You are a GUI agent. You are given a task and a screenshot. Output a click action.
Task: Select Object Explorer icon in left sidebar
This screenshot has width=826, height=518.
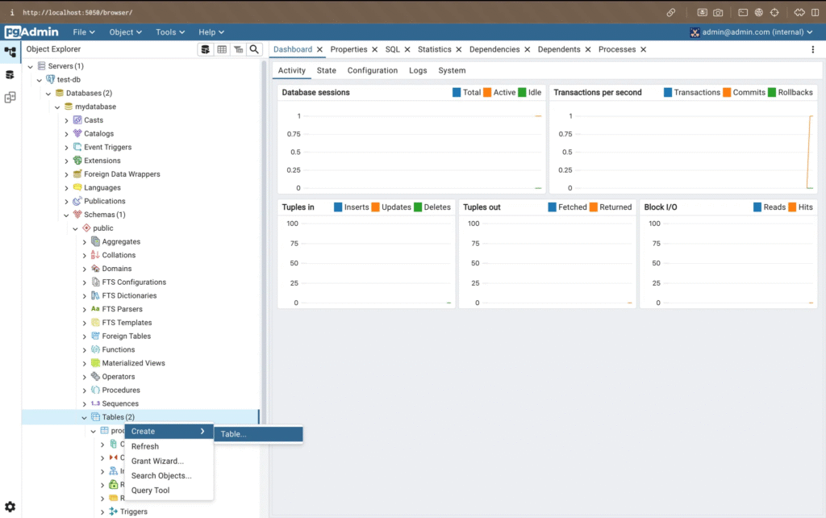pyautogui.click(x=10, y=52)
